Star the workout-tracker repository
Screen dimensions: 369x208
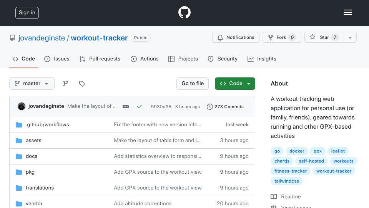coord(324,37)
